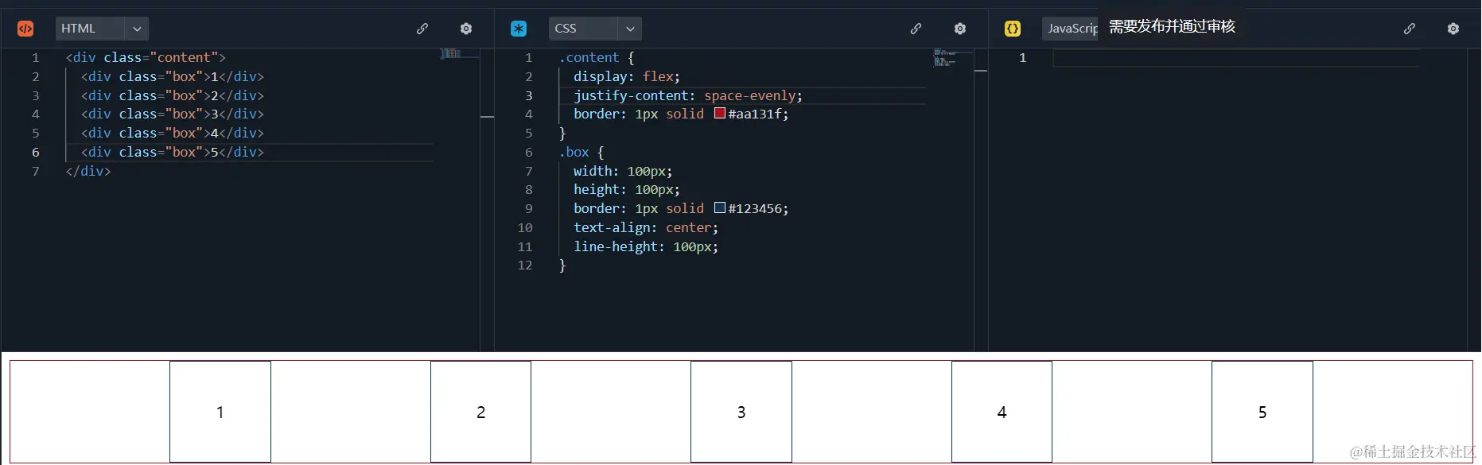
Task: Click the '需要发布并通过审核' tooltip text
Action: click(x=1172, y=26)
